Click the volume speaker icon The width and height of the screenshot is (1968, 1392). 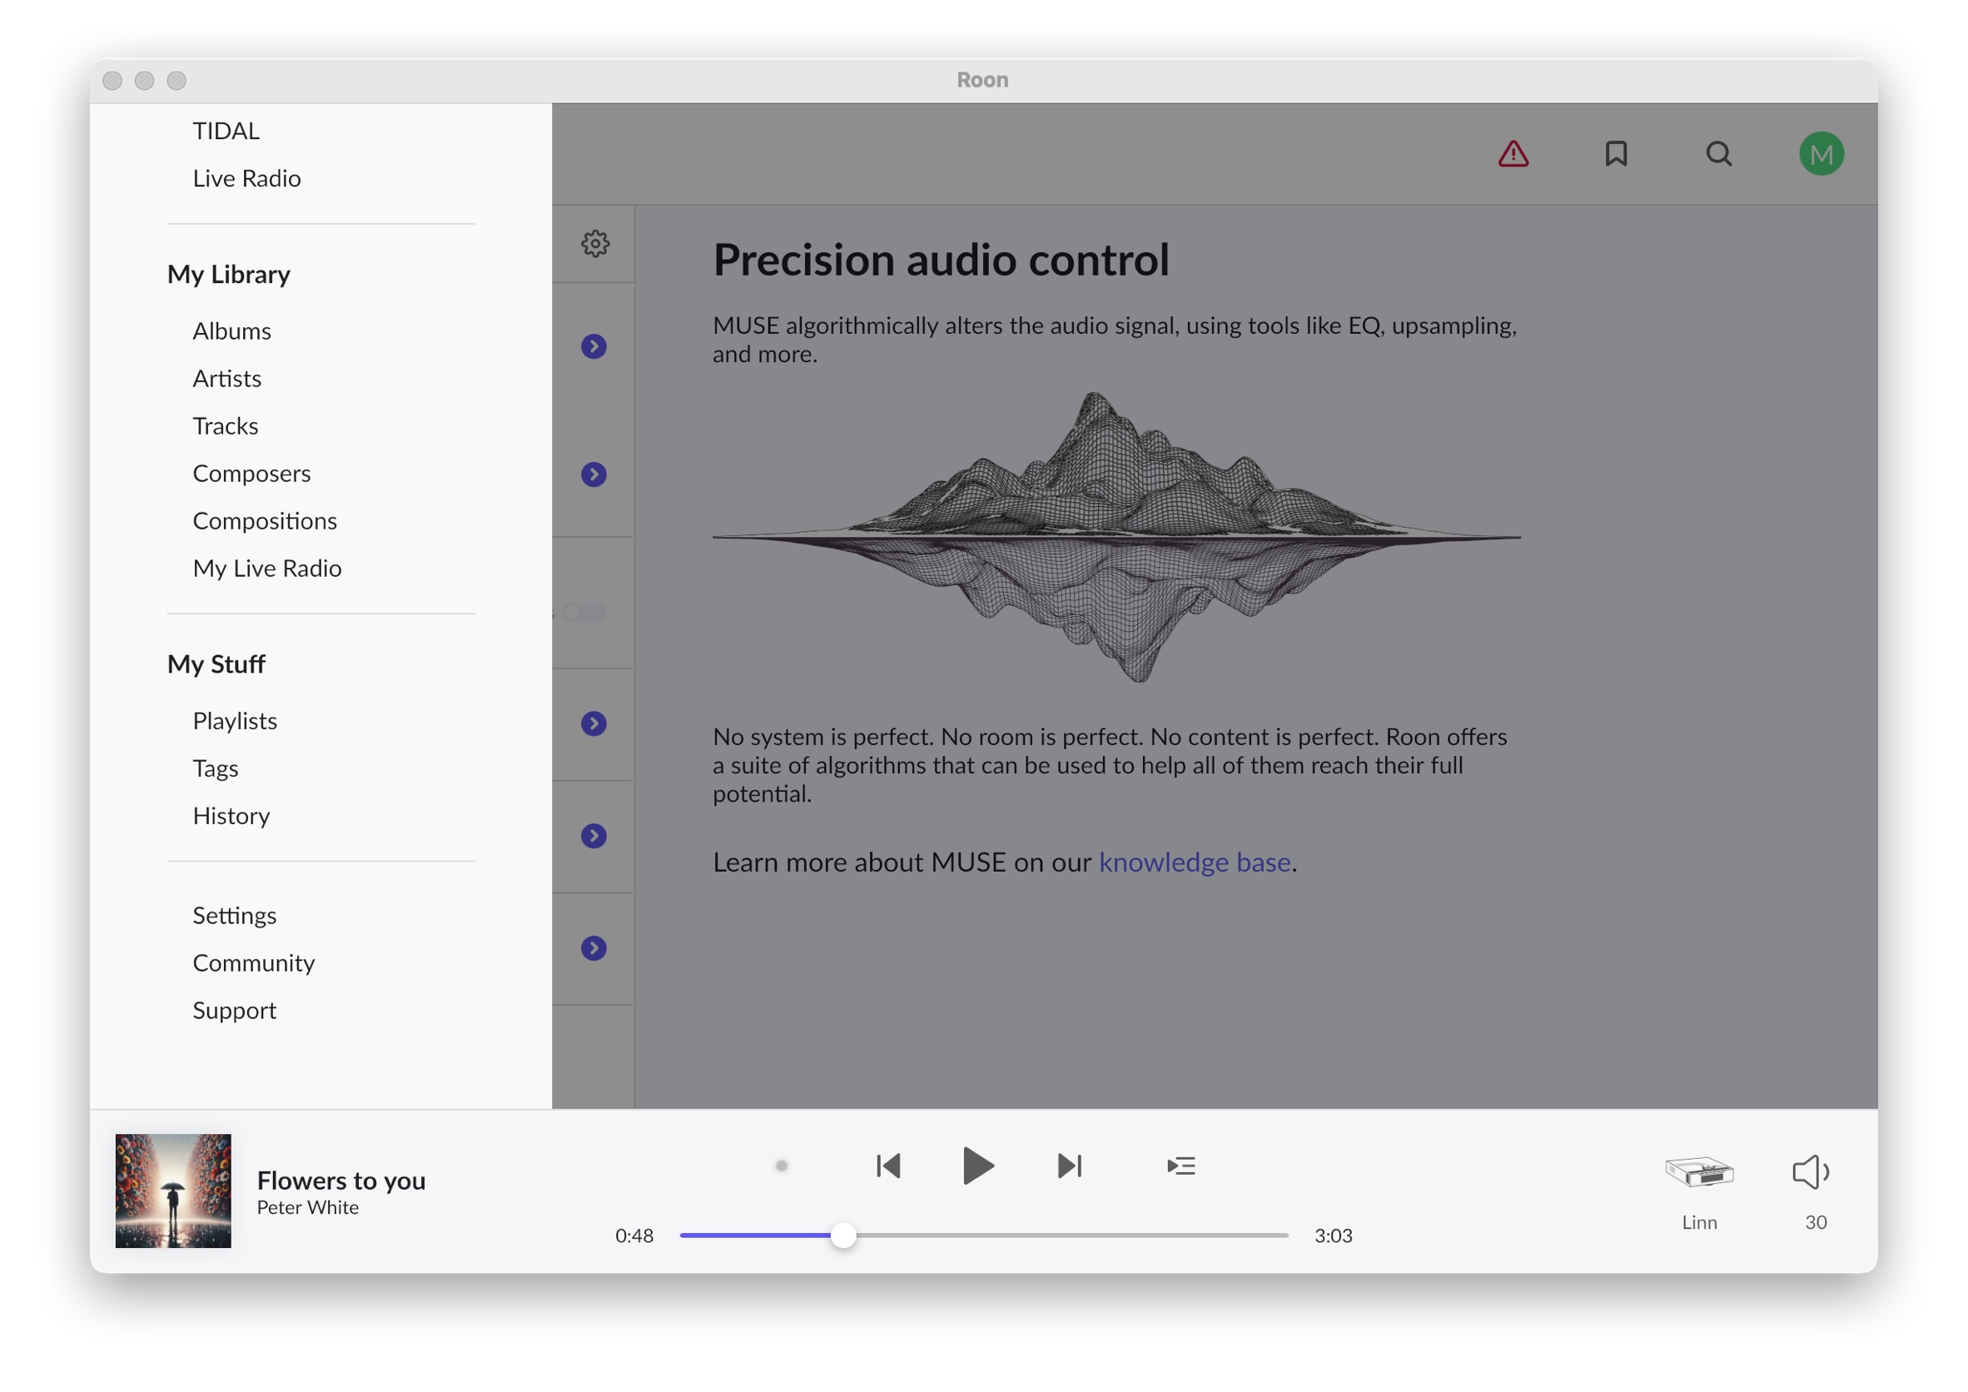pyautogui.click(x=1811, y=1171)
